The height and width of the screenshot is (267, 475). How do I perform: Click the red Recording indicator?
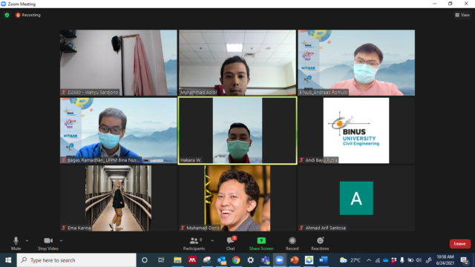click(28, 15)
